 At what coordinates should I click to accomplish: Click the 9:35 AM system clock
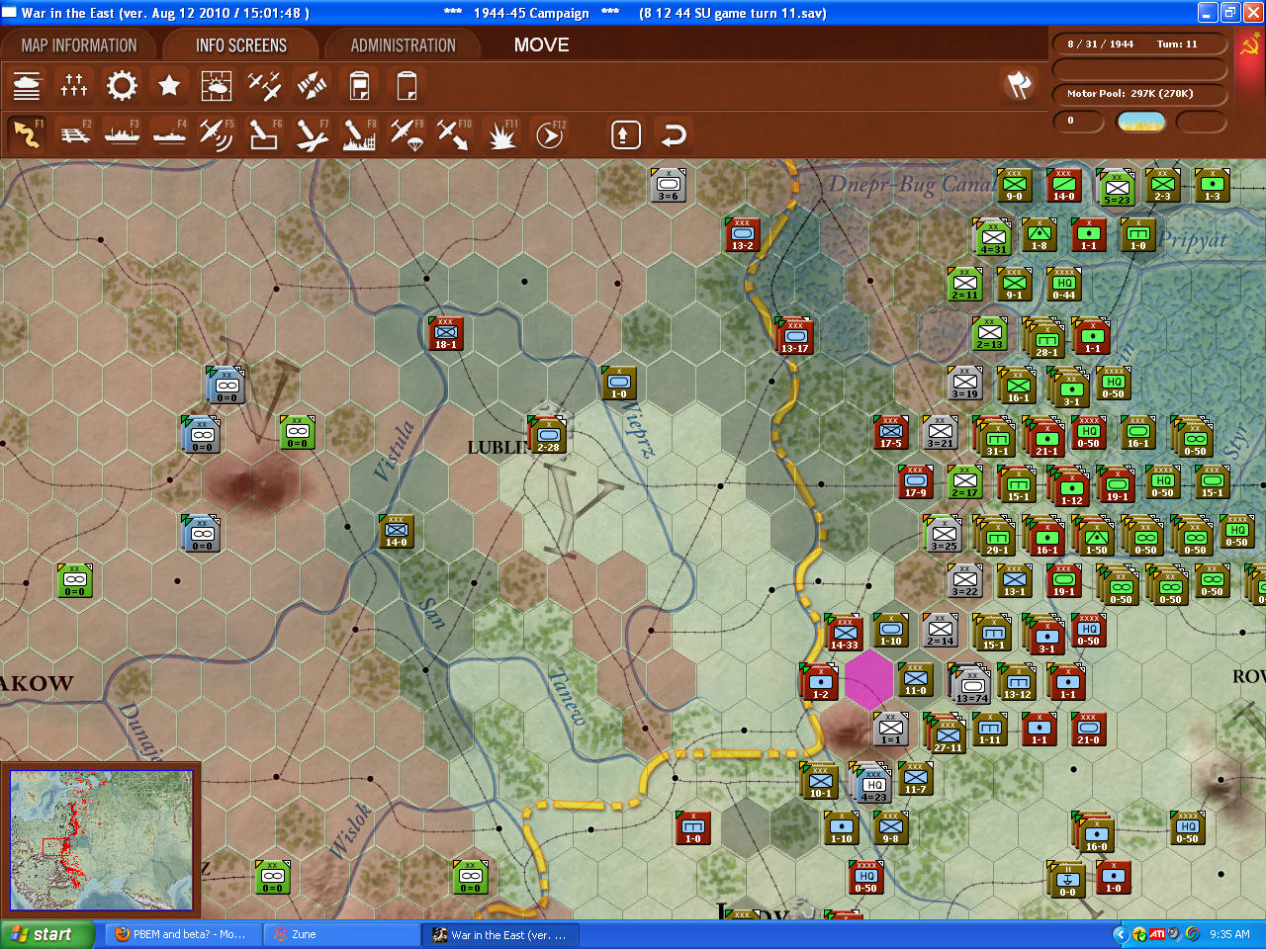[1229, 934]
